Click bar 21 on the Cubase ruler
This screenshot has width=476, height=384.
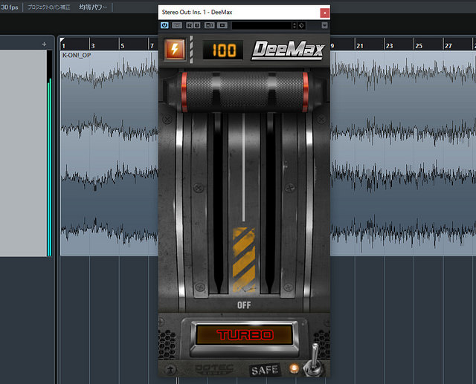pos(360,46)
